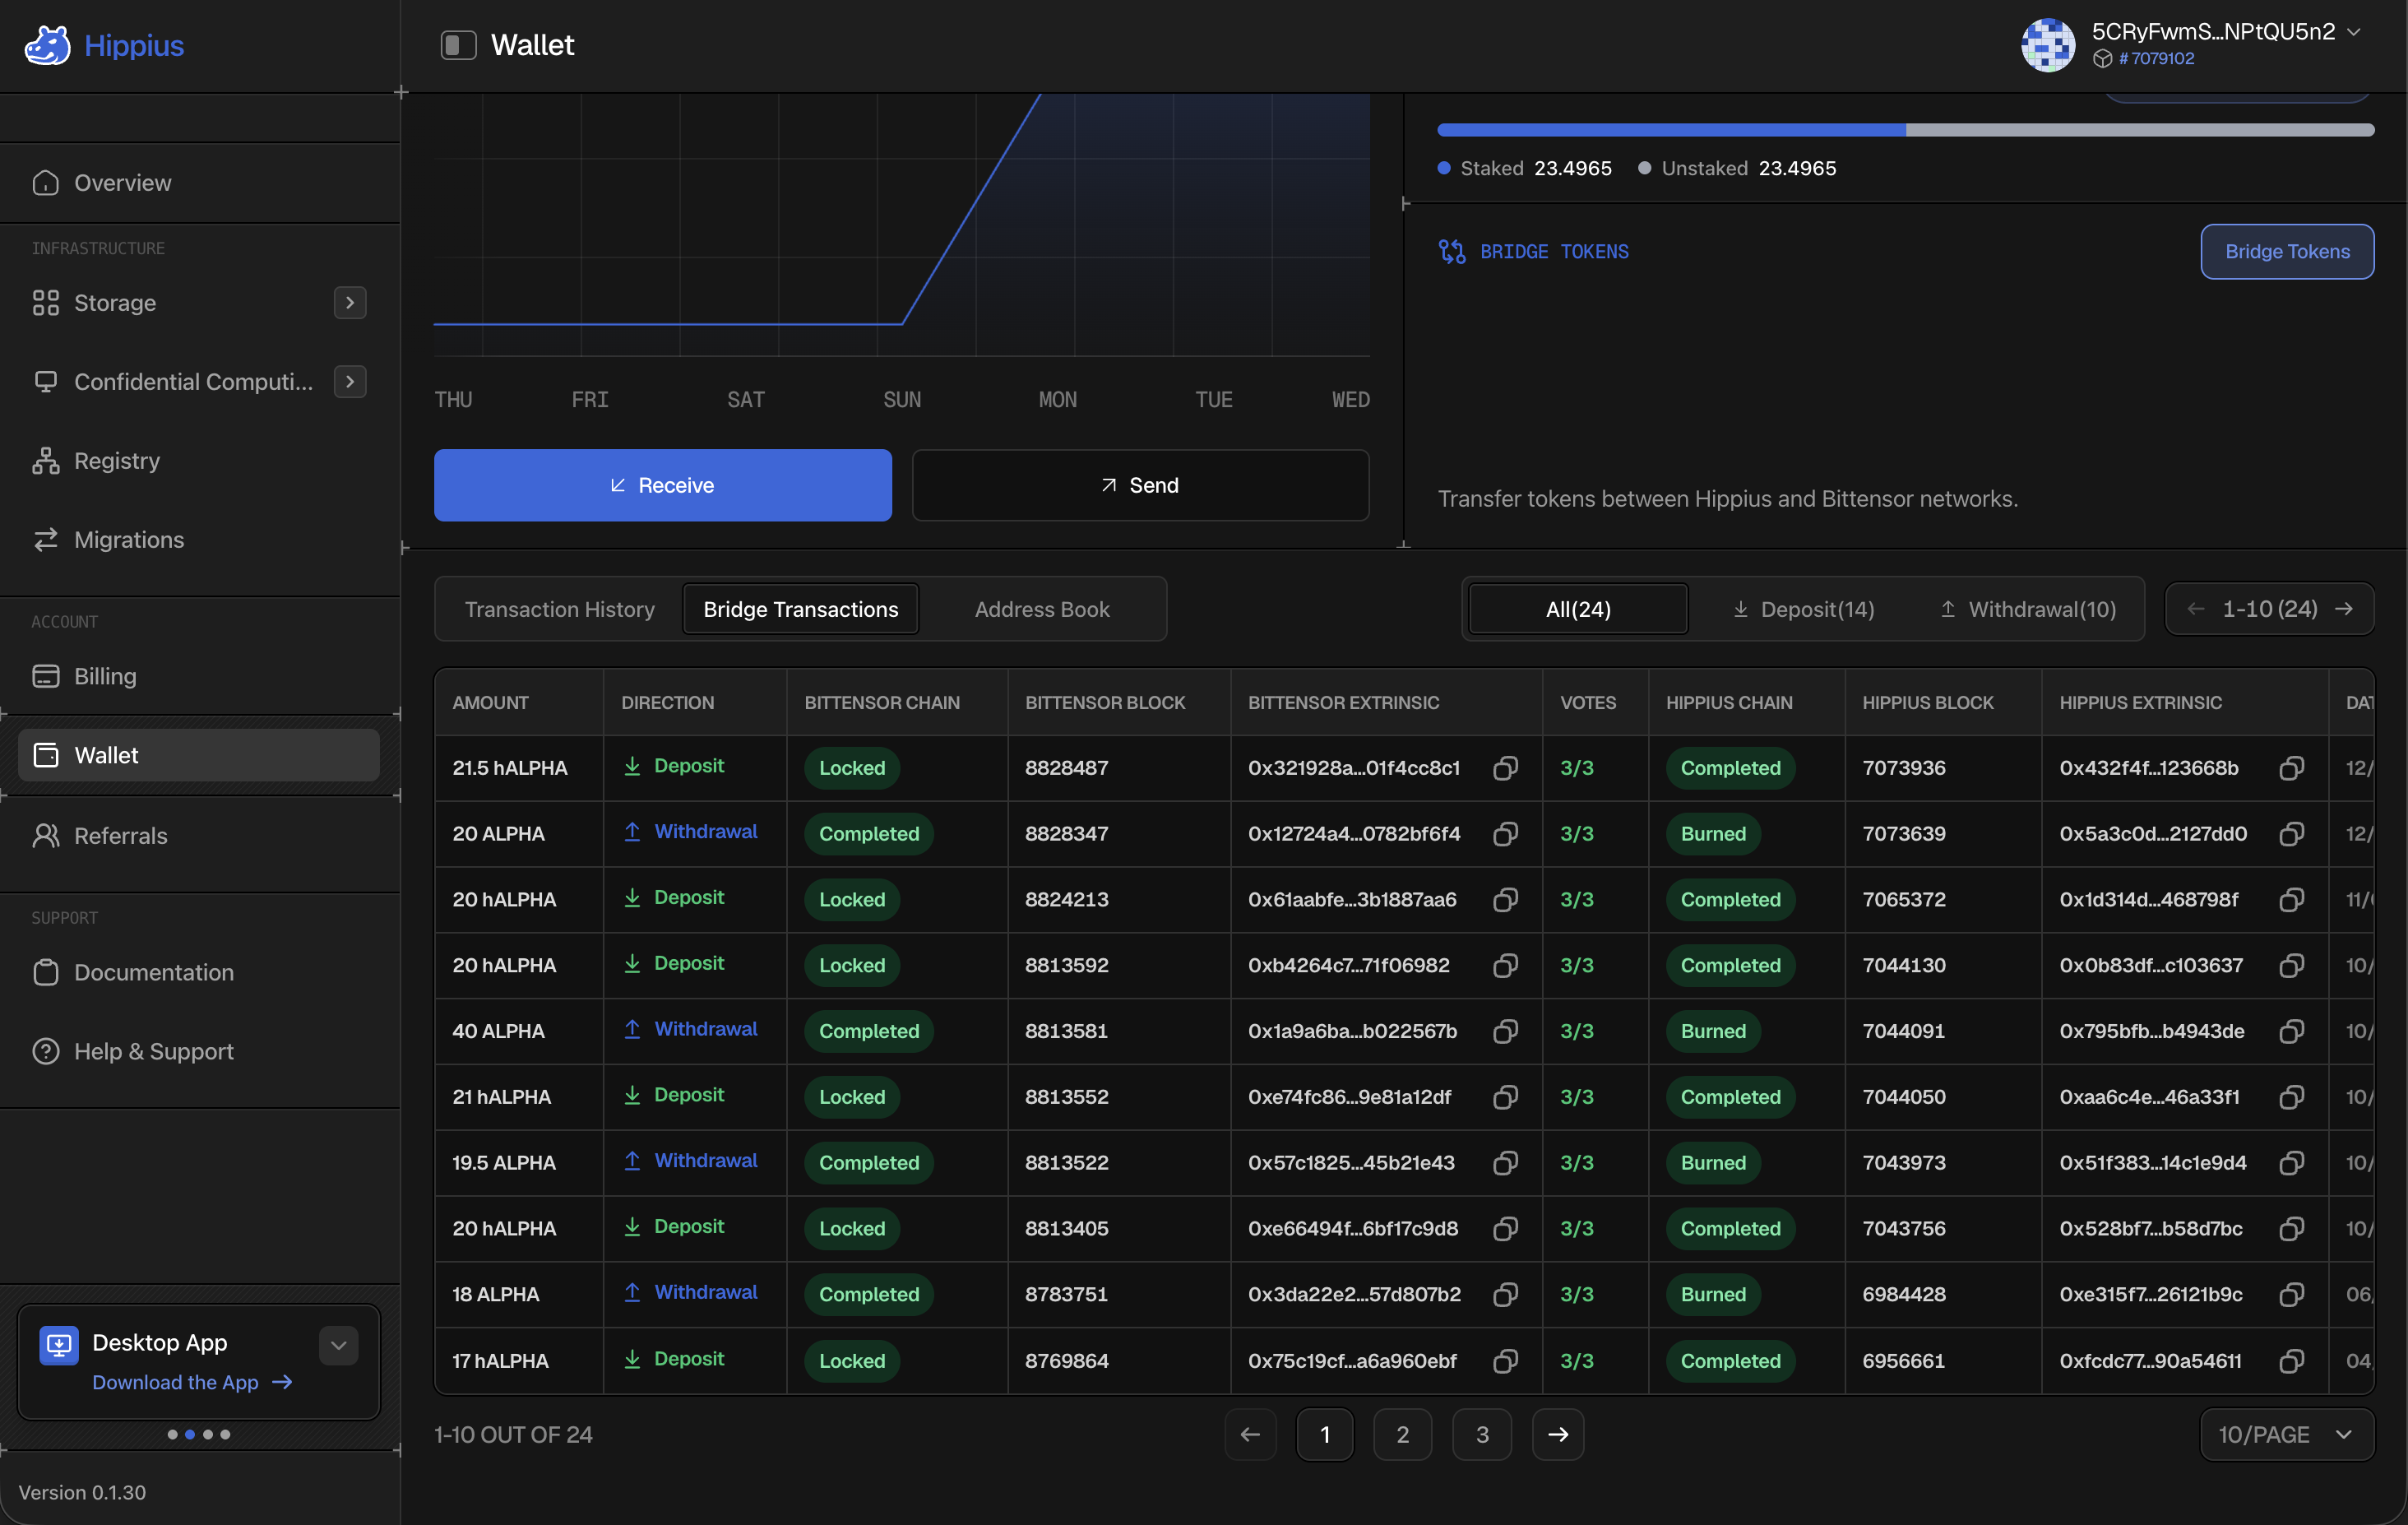Click the Desktop App download icon
The width and height of the screenshot is (2408, 1525).
pos(58,1345)
